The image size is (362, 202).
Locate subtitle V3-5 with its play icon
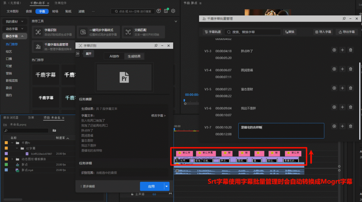click(x=334, y=88)
